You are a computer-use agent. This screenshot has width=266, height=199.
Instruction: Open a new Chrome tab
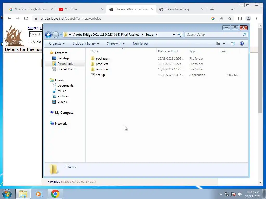[212, 9]
